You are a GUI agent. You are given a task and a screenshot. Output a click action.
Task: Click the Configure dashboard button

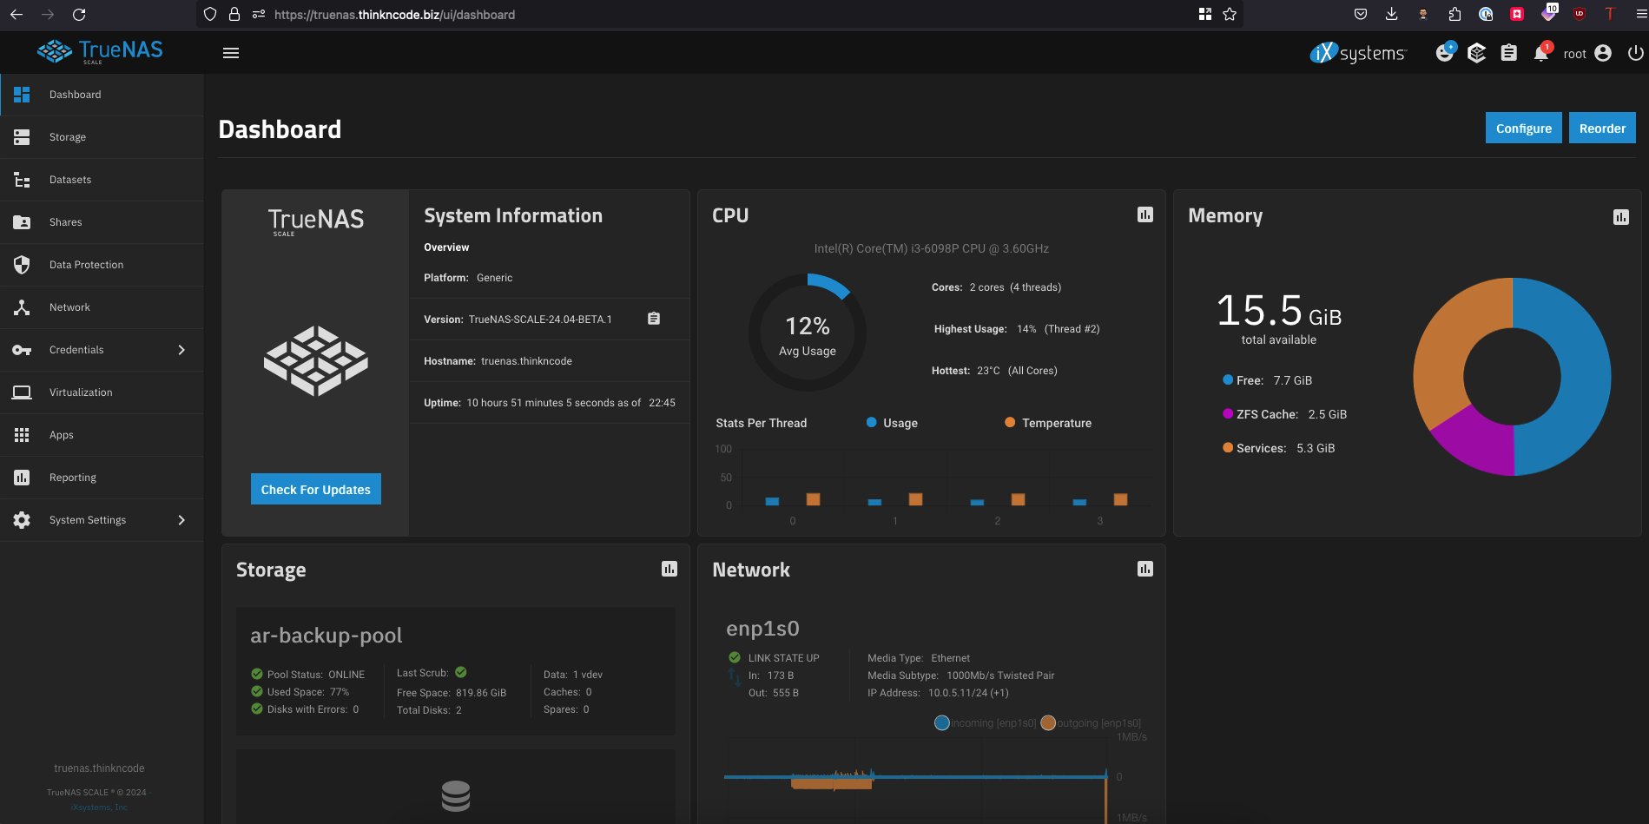(1523, 128)
